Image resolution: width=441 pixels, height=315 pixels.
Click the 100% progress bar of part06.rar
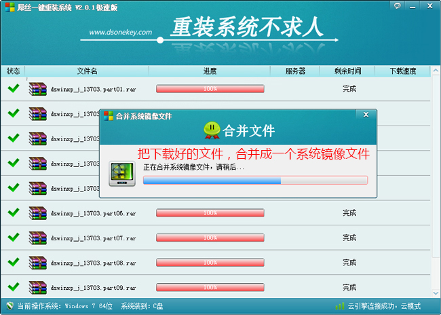pyautogui.click(x=210, y=213)
